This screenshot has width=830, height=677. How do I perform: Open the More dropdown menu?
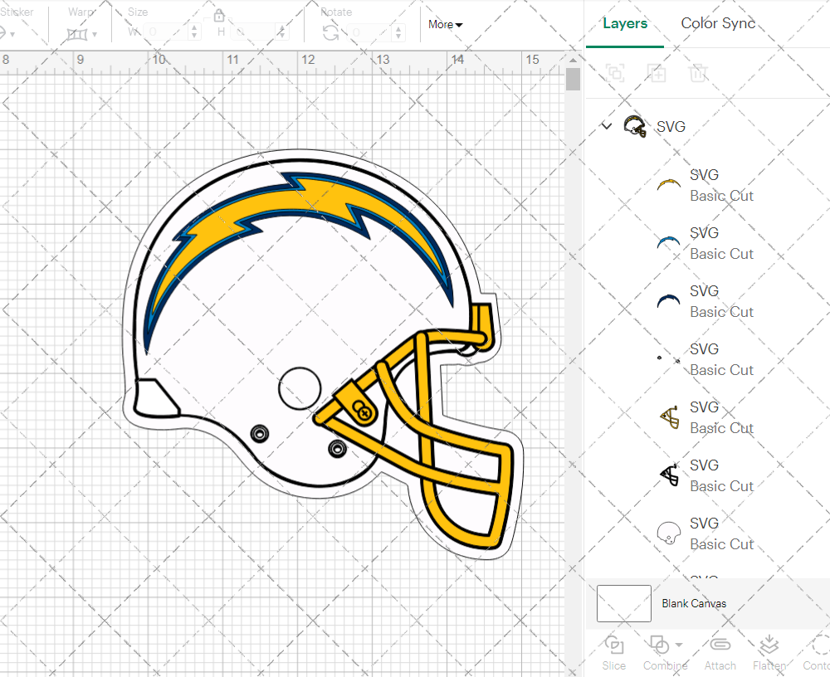[x=445, y=24]
